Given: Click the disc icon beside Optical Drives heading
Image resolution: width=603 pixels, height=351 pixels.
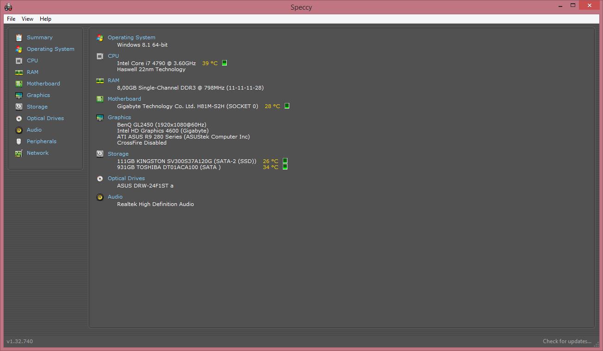Looking at the screenshot, I should click(100, 178).
